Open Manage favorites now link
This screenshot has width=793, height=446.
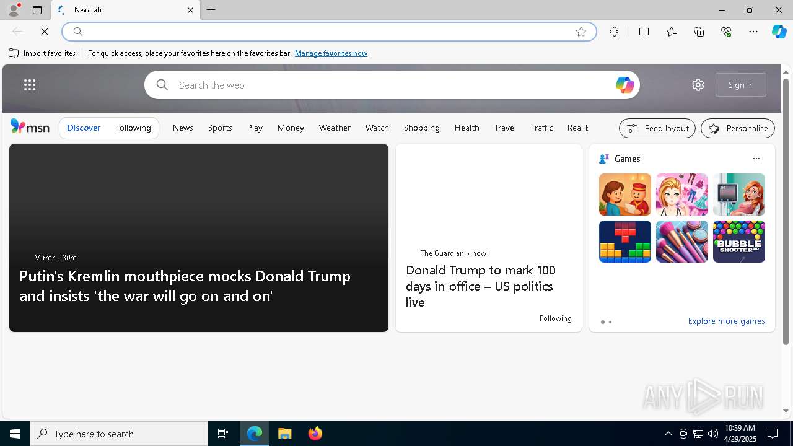[x=331, y=53]
